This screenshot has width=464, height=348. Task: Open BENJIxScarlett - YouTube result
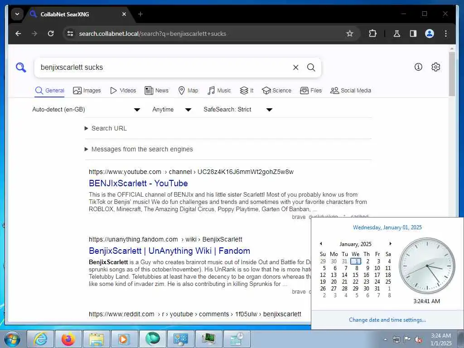(x=138, y=183)
